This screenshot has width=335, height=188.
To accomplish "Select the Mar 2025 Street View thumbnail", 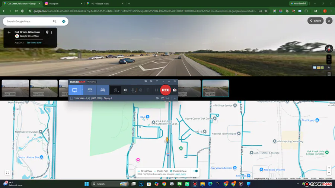I will click(15, 88).
